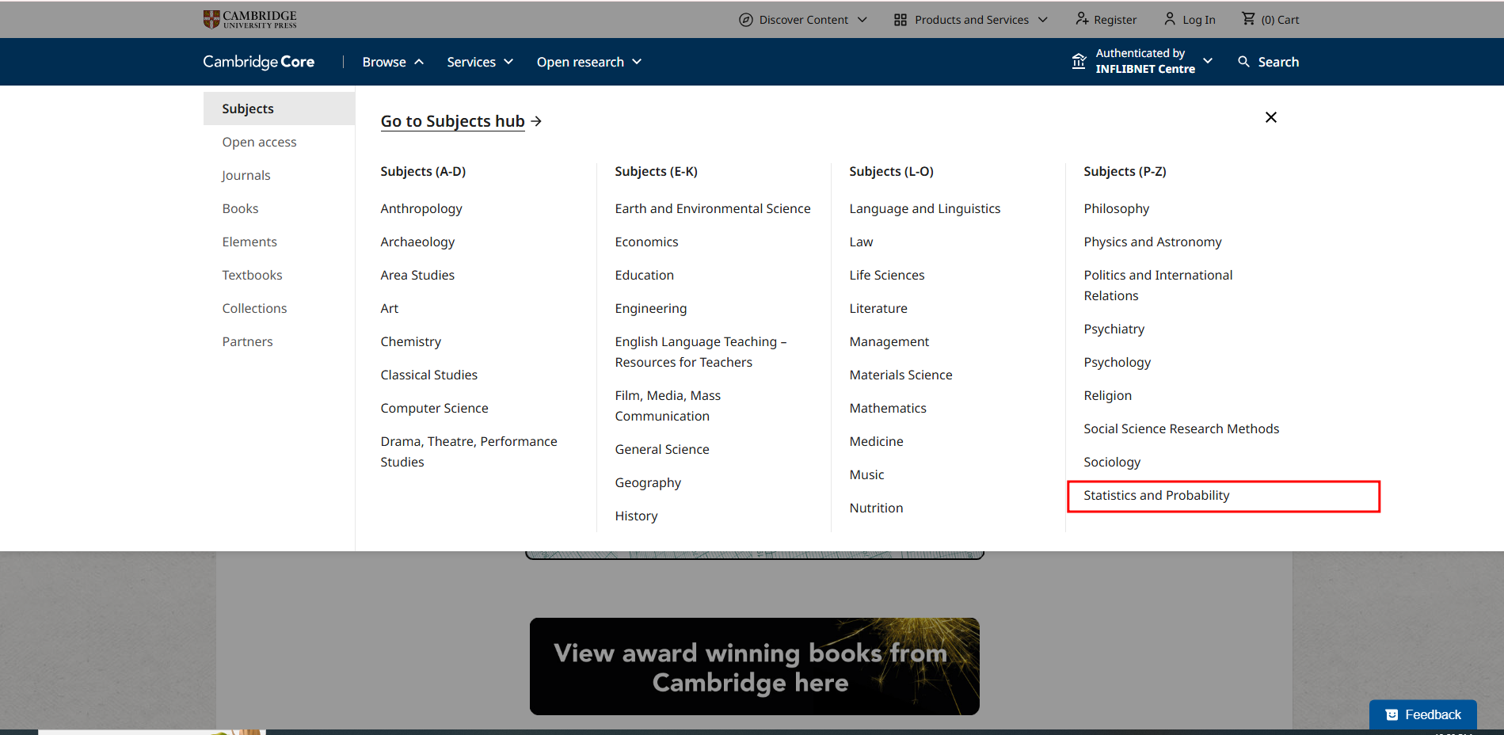This screenshot has width=1504, height=735.
Task: Click the award winning books banner
Action: point(754,667)
